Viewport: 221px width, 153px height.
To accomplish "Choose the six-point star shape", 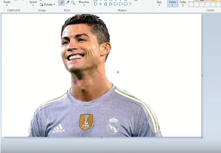I will tap(111, 4).
